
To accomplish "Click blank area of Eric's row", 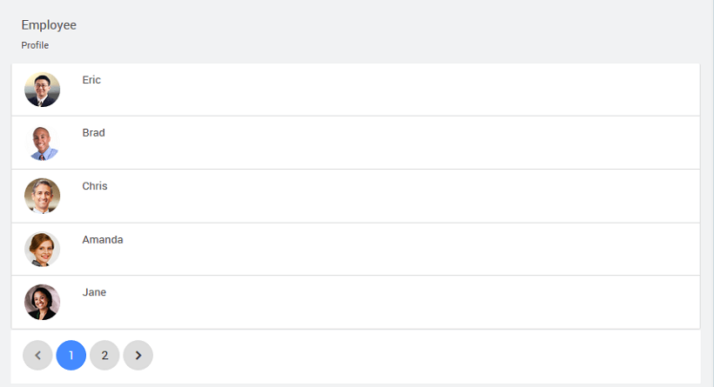I will 392,90.
